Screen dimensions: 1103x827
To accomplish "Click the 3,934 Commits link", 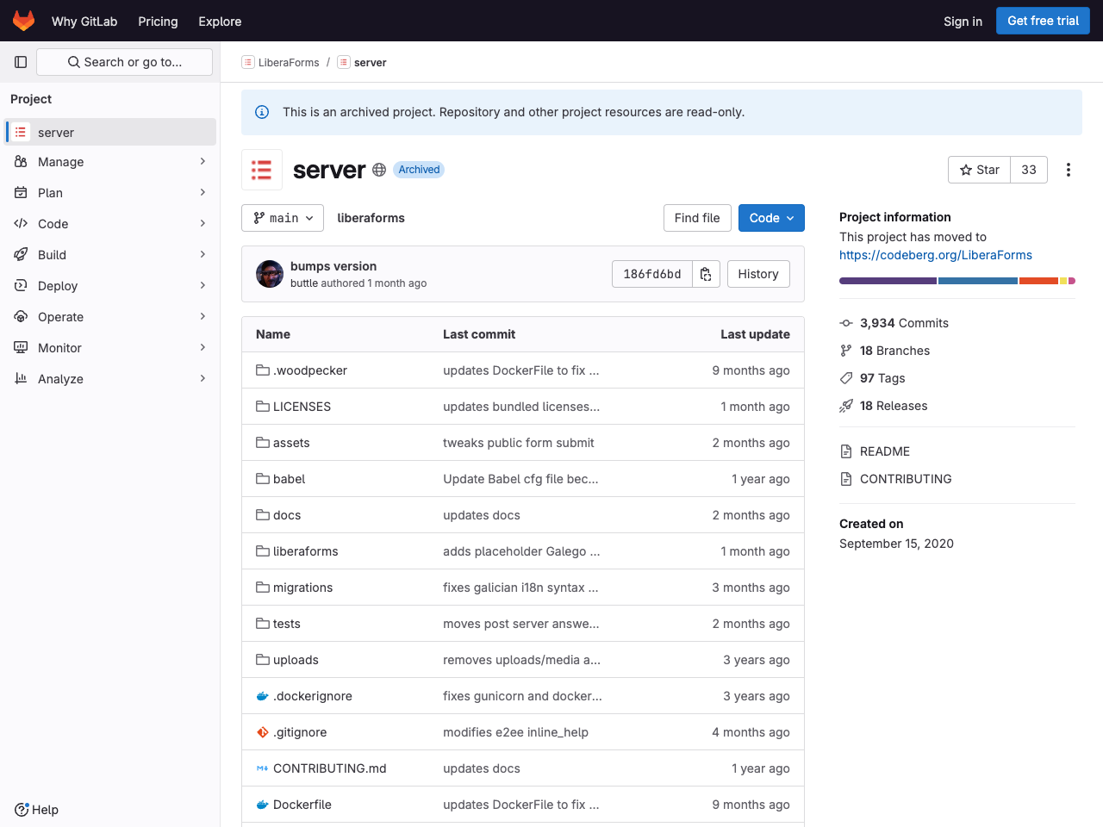I will point(904,323).
